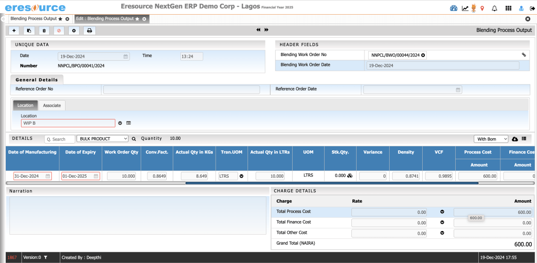Remove the NNPCL/BWO/00044/2024 work order tag
Screen dimensions: 537x263
(x=423, y=55)
